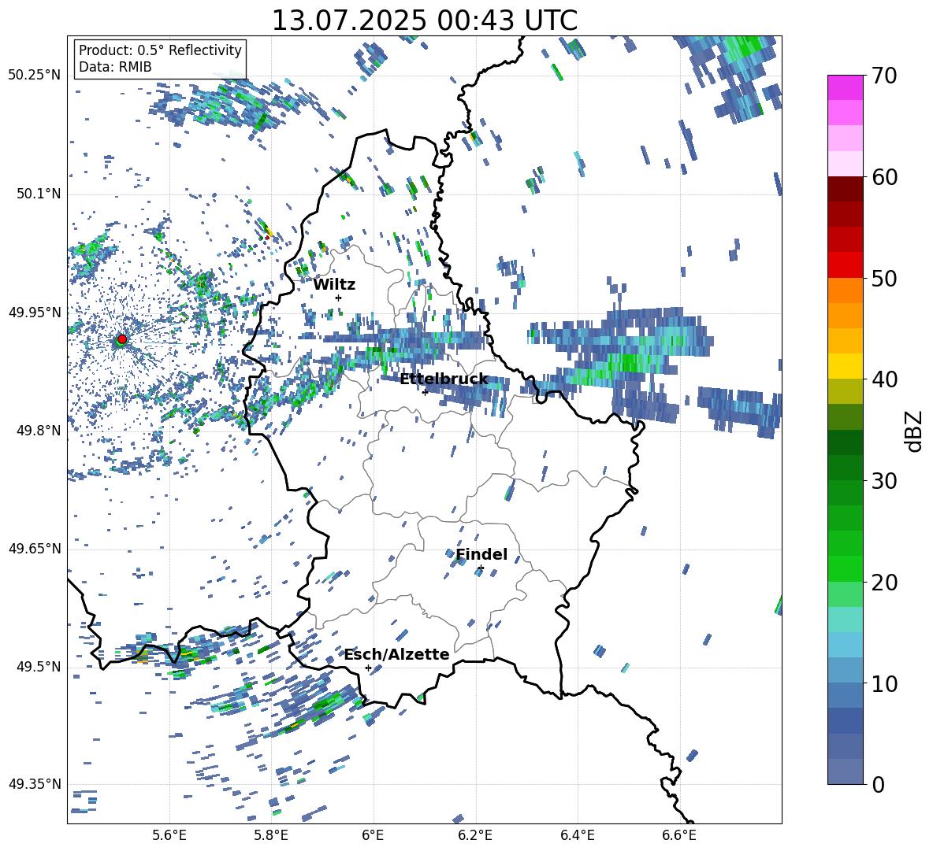The image size is (933, 851).
Task: Click the 30 dBZ colorbar label
Action: point(883,481)
